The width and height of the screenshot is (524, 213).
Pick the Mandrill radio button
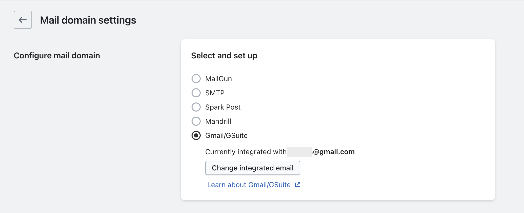[x=196, y=121]
